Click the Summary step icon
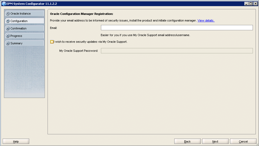Image resolution: width=259 pixels, height=146 pixels. (8, 43)
